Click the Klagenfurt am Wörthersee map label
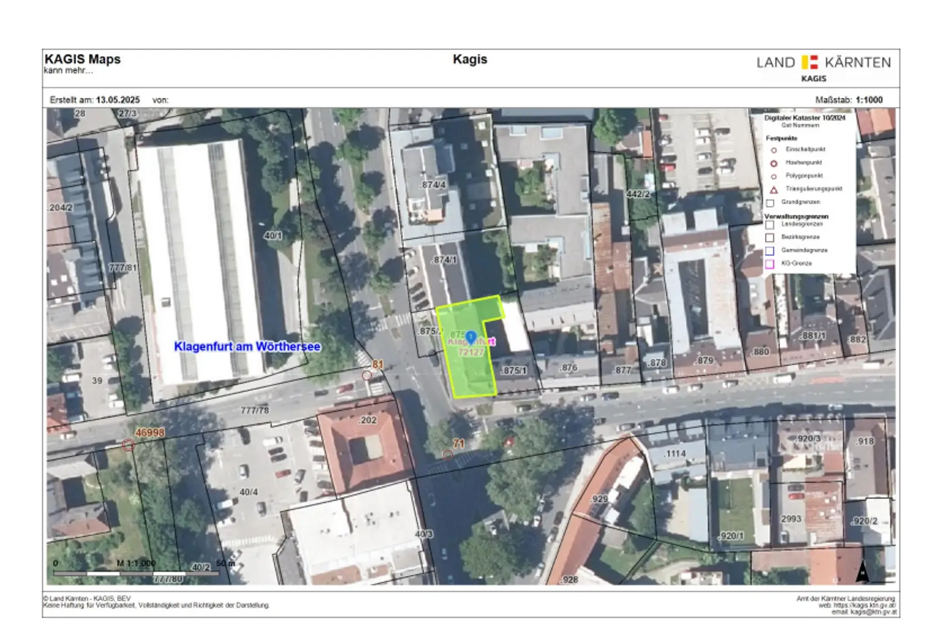926x639 pixels. (247, 347)
